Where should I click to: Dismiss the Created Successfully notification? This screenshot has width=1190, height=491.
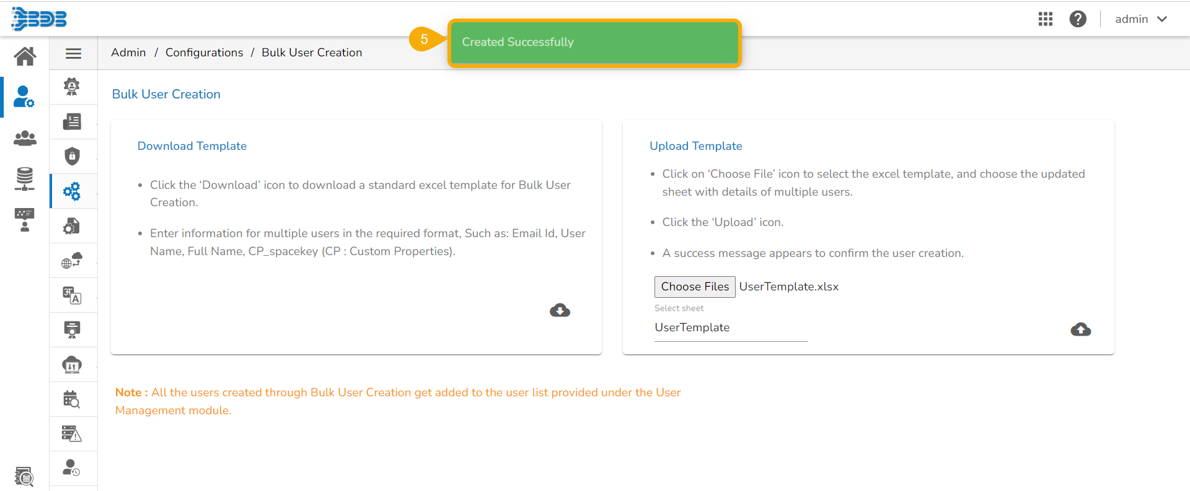(594, 42)
